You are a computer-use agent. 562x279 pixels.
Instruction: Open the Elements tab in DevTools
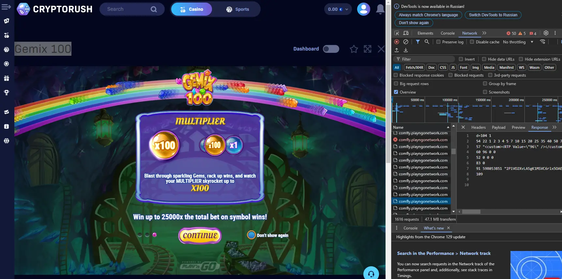(425, 33)
